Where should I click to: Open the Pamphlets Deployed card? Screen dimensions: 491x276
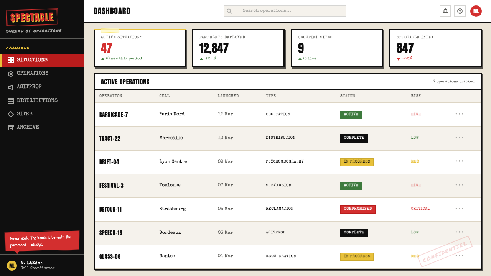tap(238, 48)
